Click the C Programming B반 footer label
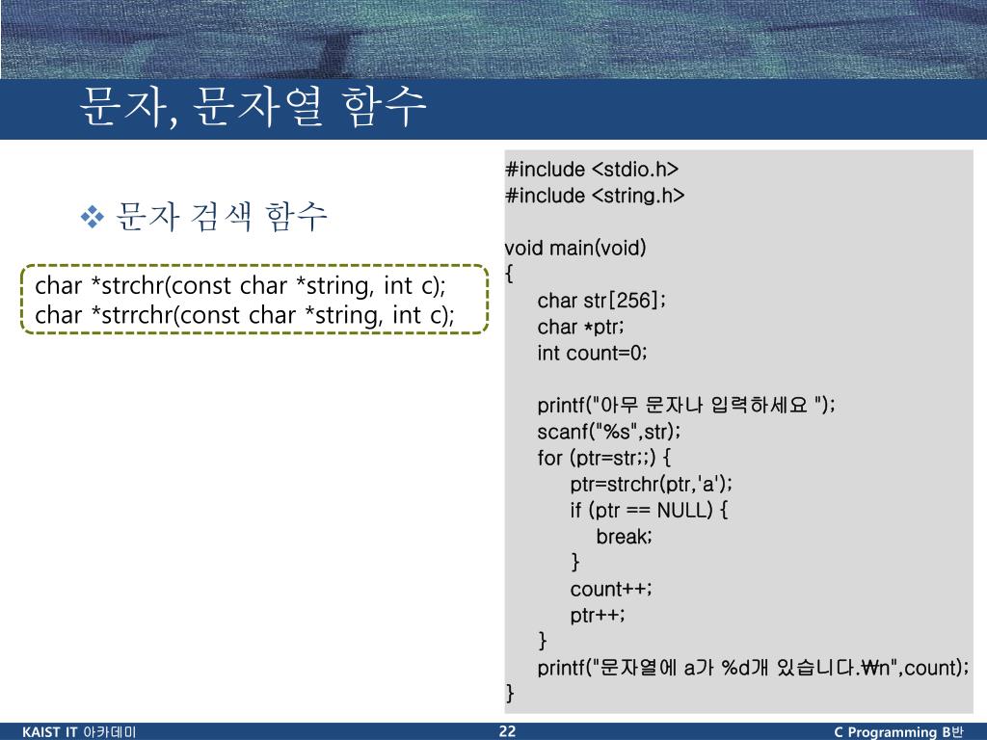Viewport: 987px width, 740px height. coord(898,732)
